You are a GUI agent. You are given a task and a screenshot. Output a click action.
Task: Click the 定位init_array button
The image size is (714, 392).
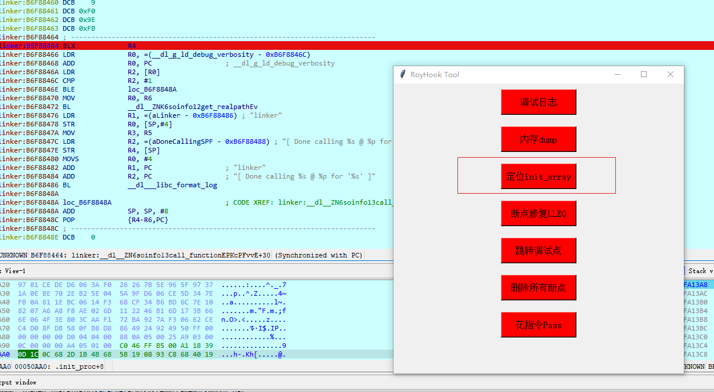(539, 176)
